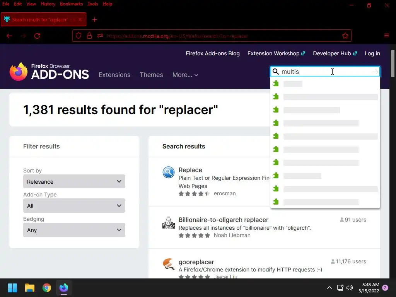Click the gooreplacer add-on icon
The width and height of the screenshot is (396, 297).
click(169, 264)
